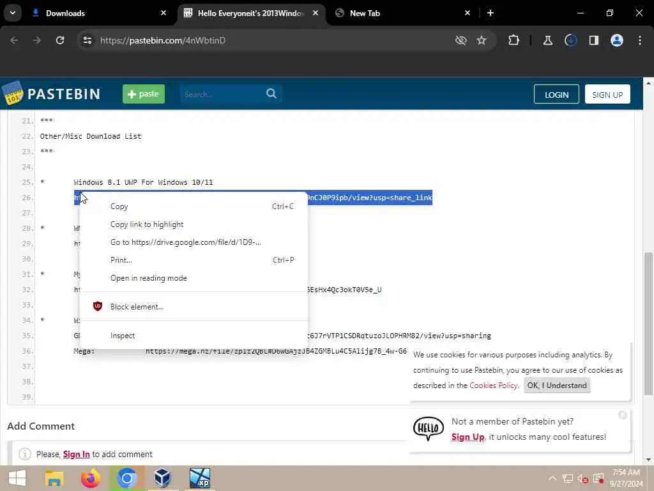The height and width of the screenshot is (491, 654).
Task: Open Chrome three-dot menu
Action: (x=640, y=40)
